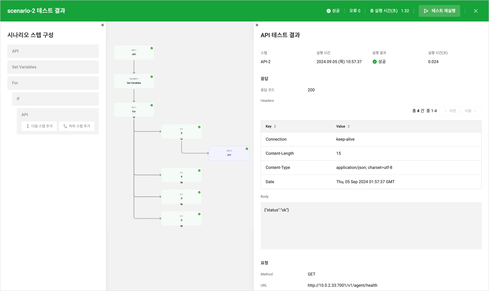Add a sub step with 하위 스텝 추가
The width and height of the screenshot is (489, 291).
pos(76,126)
